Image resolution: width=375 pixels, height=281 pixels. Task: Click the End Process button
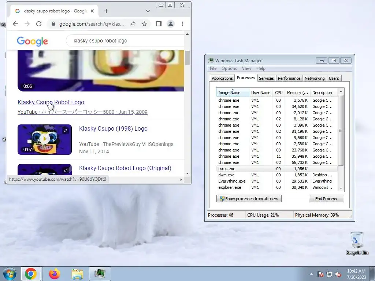(326, 199)
